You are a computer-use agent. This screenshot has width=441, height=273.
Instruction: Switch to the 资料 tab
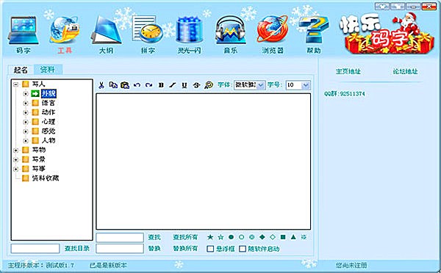48,70
